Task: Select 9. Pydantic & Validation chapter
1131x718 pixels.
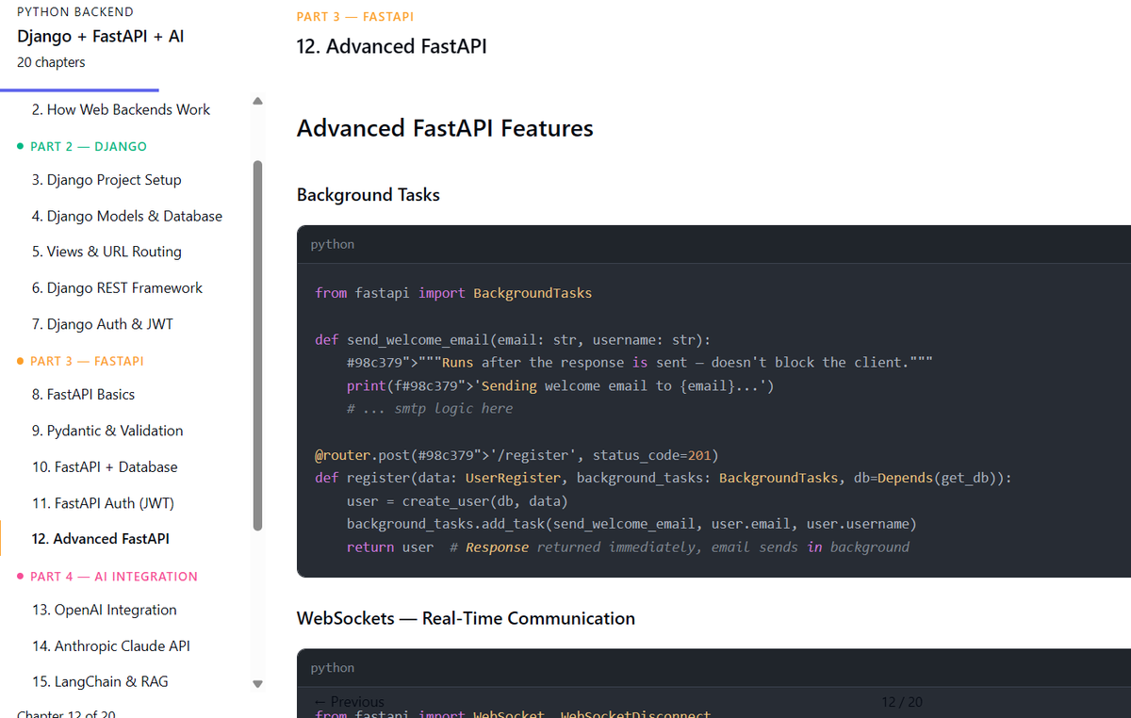Action: pyautogui.click(x=107, y=431)
